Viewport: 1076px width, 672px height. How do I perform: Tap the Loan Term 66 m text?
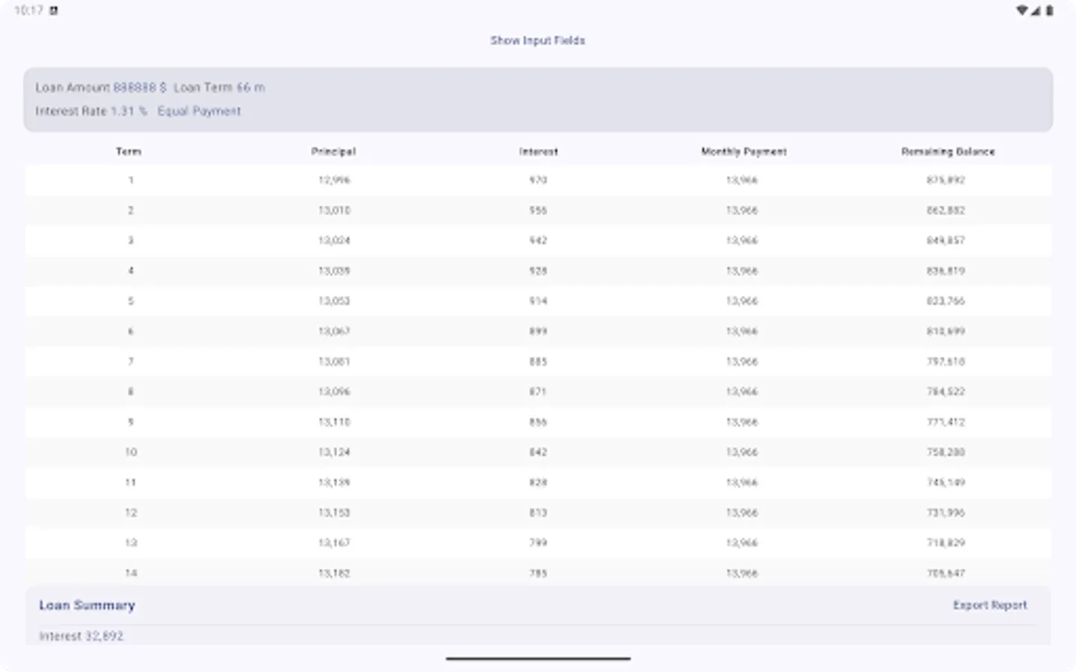(x=220, y=87)
